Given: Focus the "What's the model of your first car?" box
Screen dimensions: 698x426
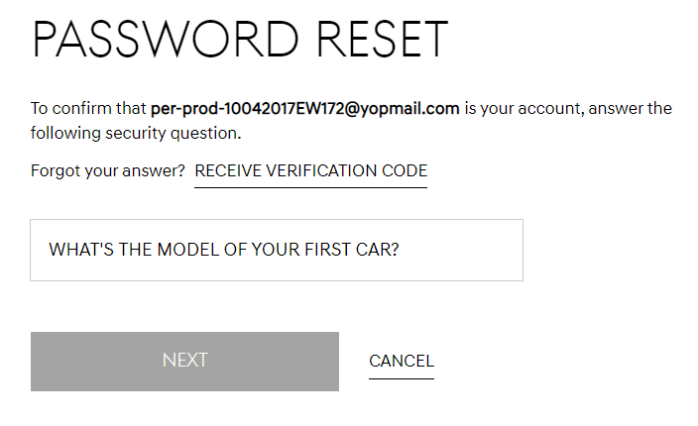Looking at the screenshot, I should coord(276,250).
